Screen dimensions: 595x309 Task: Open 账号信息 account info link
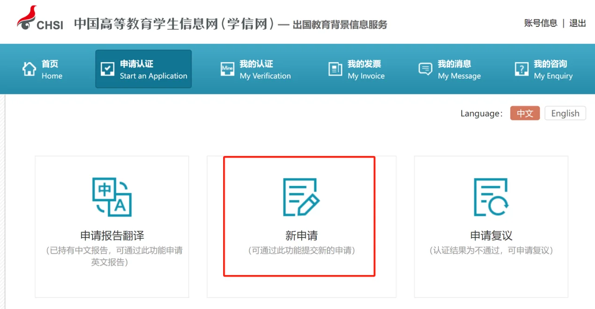[540, 23]
